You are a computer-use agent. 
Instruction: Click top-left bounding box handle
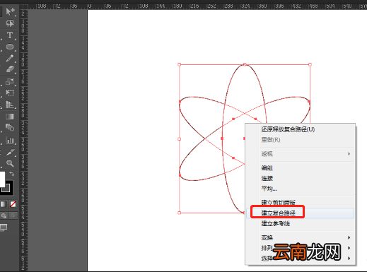pyautogui.click(x=179, y=64)
